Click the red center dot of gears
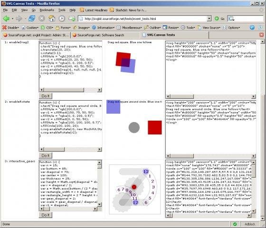 click(x=134, y=187)
